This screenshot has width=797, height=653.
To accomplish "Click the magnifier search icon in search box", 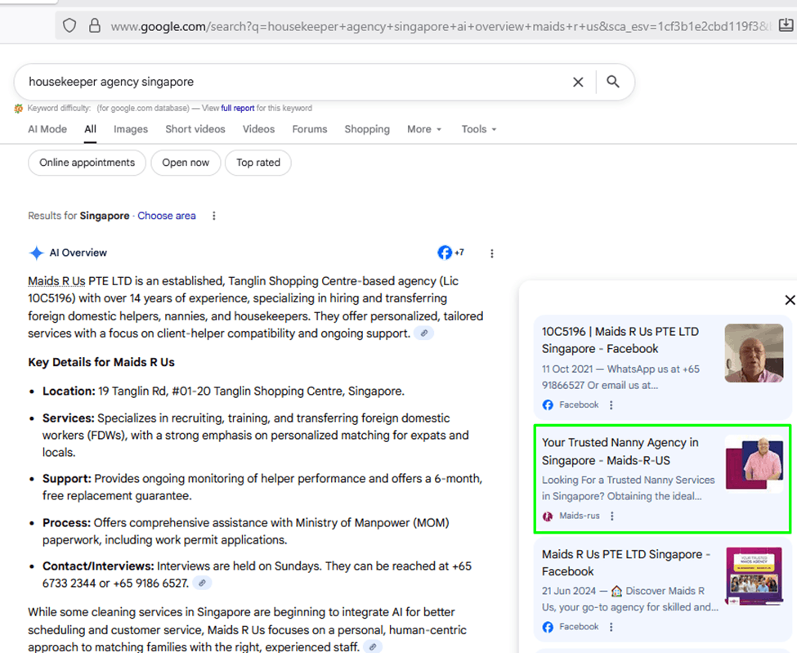I will (x=613, y=82).
